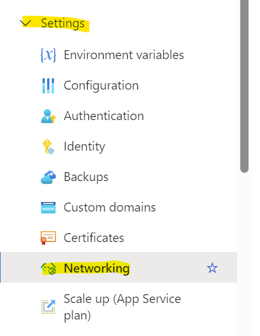Click the Scale up arrow icon

(48, 307)
